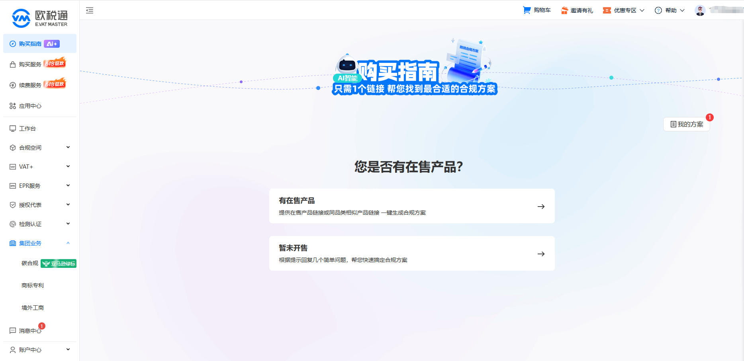Click the 优惠专区 label
This screenshot has width=744, height=361.
pyautogui.click(x=625, y=10)
